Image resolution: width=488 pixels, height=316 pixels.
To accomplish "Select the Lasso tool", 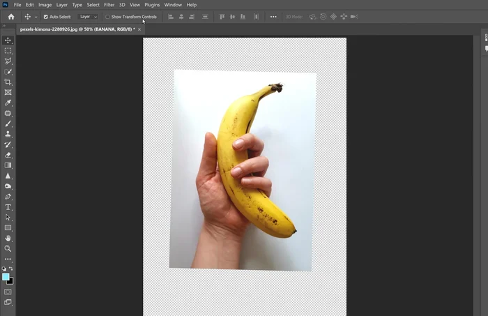I will click(x=8, y=61).
